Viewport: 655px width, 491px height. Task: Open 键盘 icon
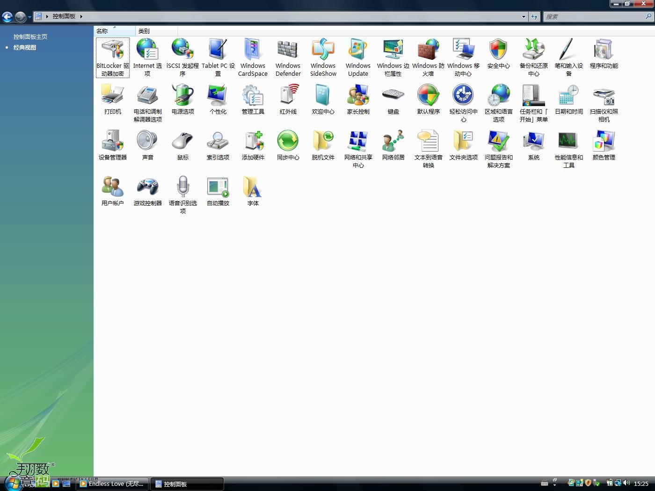[393, 95]
